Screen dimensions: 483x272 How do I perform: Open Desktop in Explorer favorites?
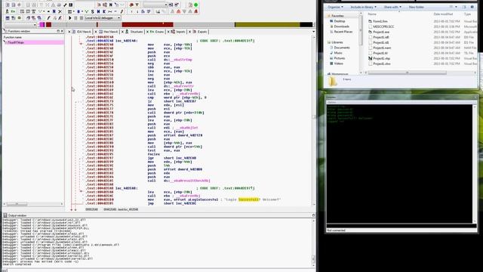337,21
